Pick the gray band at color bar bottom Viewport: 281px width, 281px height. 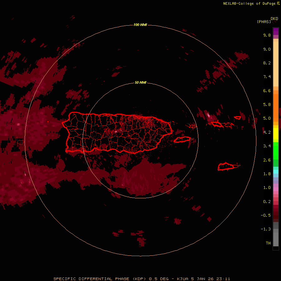pos(276,238)
